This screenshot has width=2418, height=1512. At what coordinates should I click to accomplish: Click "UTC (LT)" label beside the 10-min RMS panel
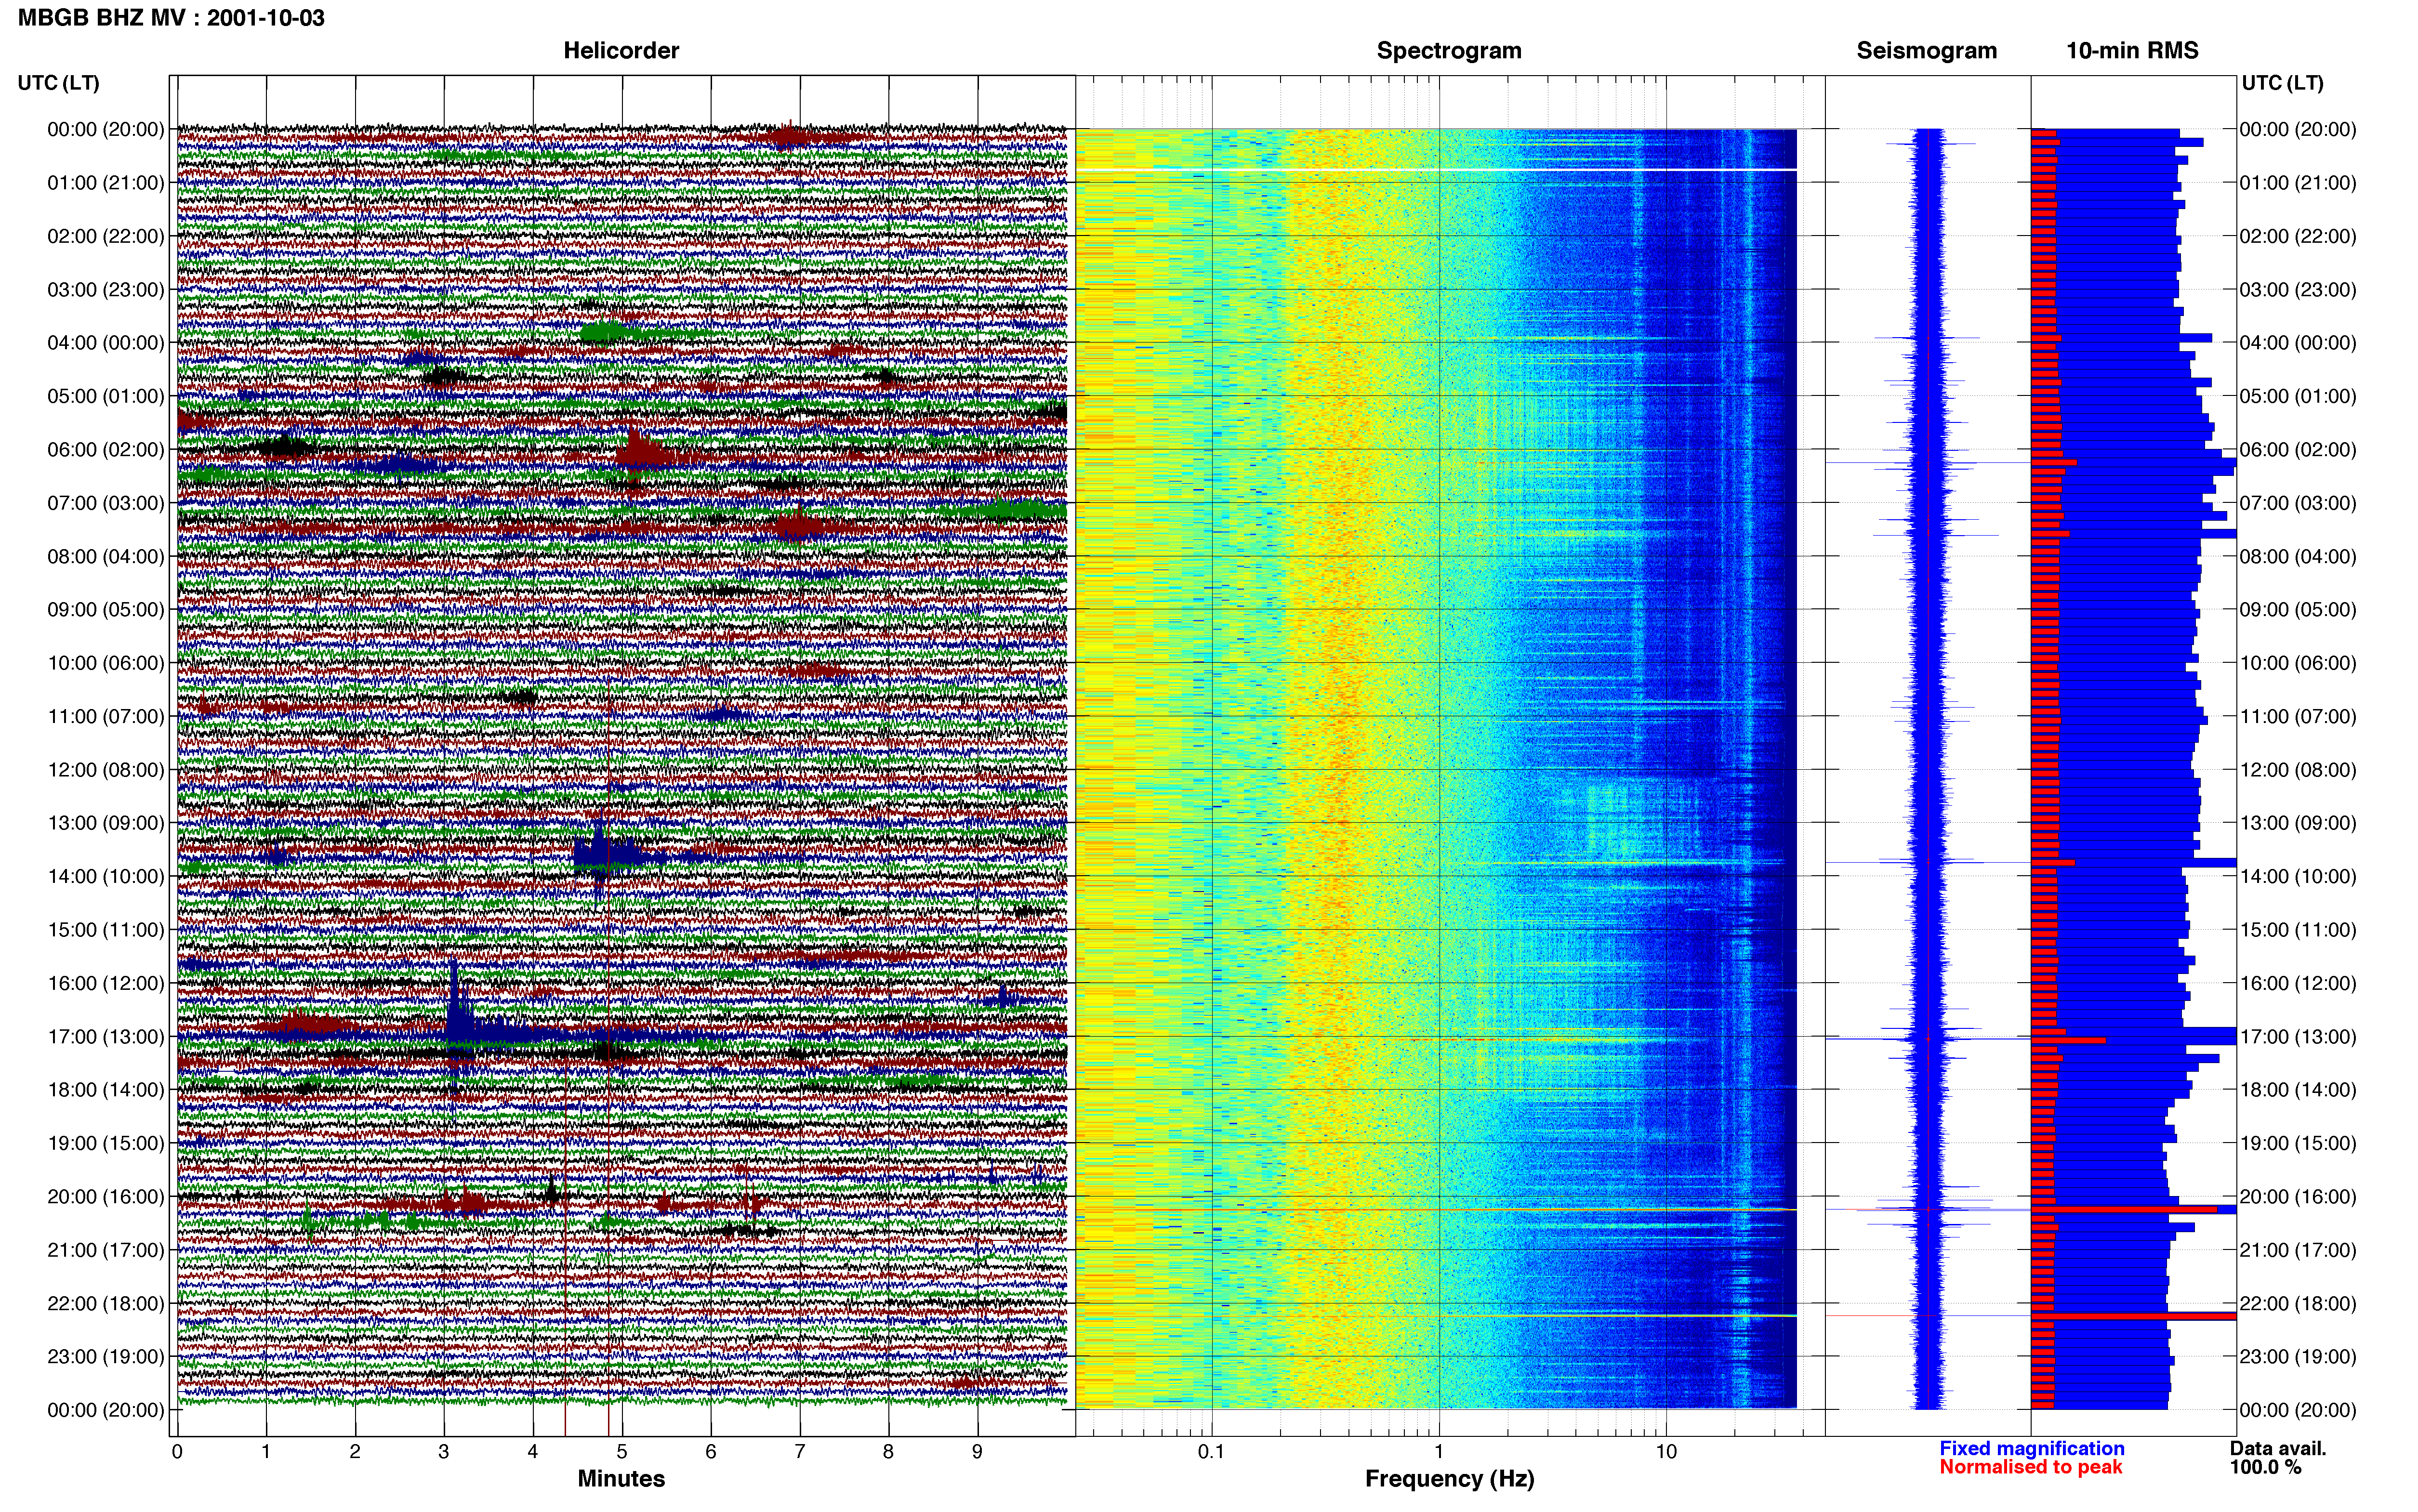(2282, 83)
